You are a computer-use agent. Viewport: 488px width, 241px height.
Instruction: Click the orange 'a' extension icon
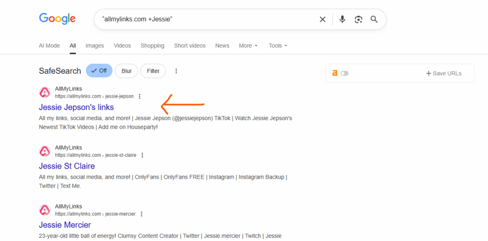click(x=335, y=73)
